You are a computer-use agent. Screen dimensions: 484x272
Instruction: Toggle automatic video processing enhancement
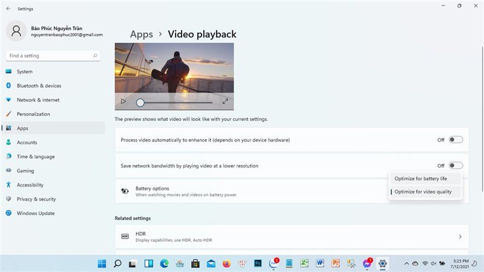point(456,140)
